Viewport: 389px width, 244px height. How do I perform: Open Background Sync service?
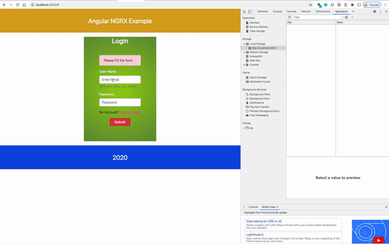point(260,99)
